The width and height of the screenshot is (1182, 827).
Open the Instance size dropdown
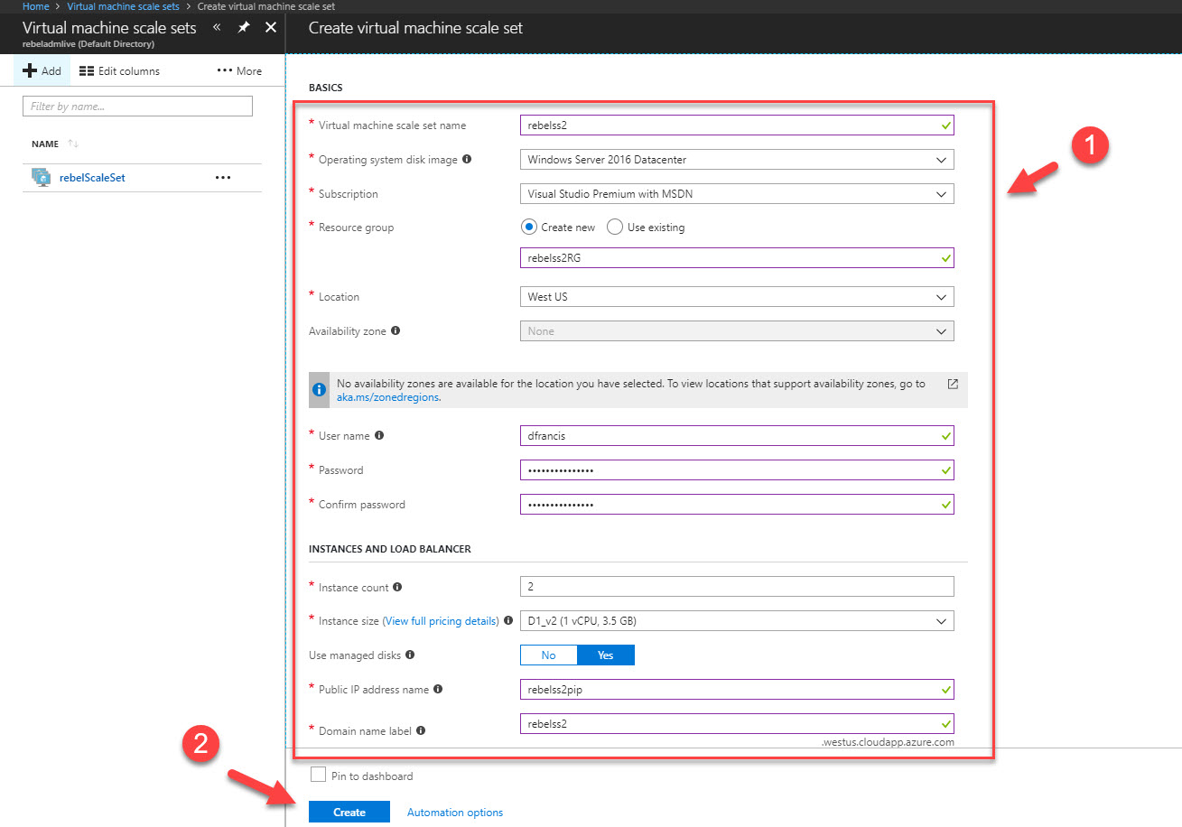point(737,621)
